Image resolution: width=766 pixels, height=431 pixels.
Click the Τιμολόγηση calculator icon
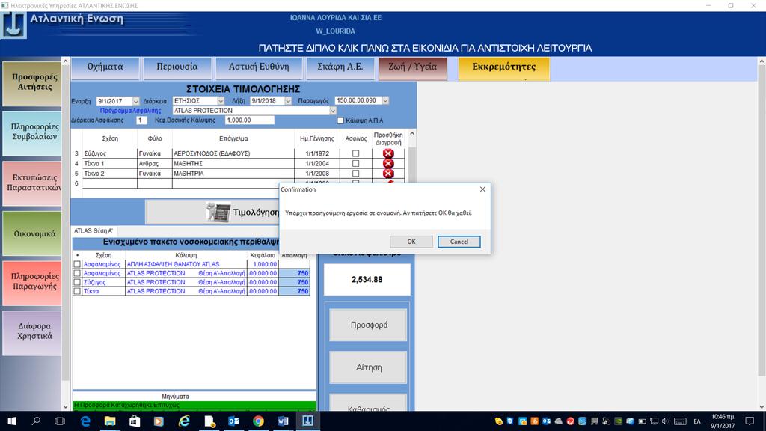pos(218,212)
